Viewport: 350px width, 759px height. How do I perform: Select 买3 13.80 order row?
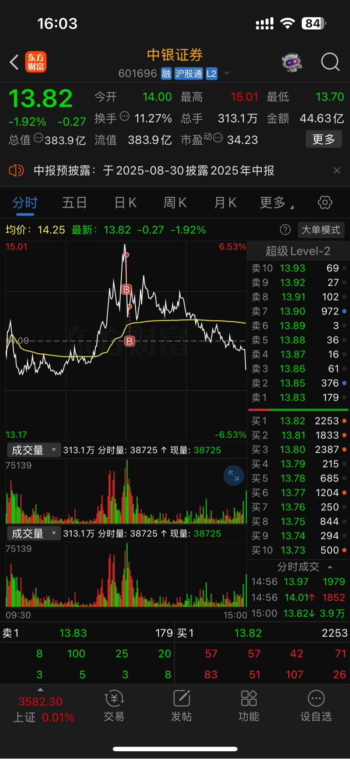click(x=299, y=450)
